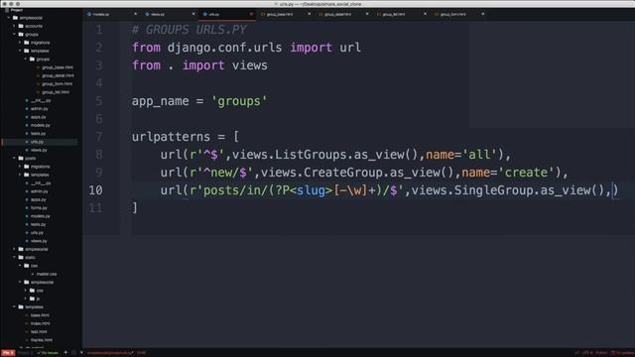Close the modified urls.py tab
Screen dimensions: 635x357
click(251, 14)
